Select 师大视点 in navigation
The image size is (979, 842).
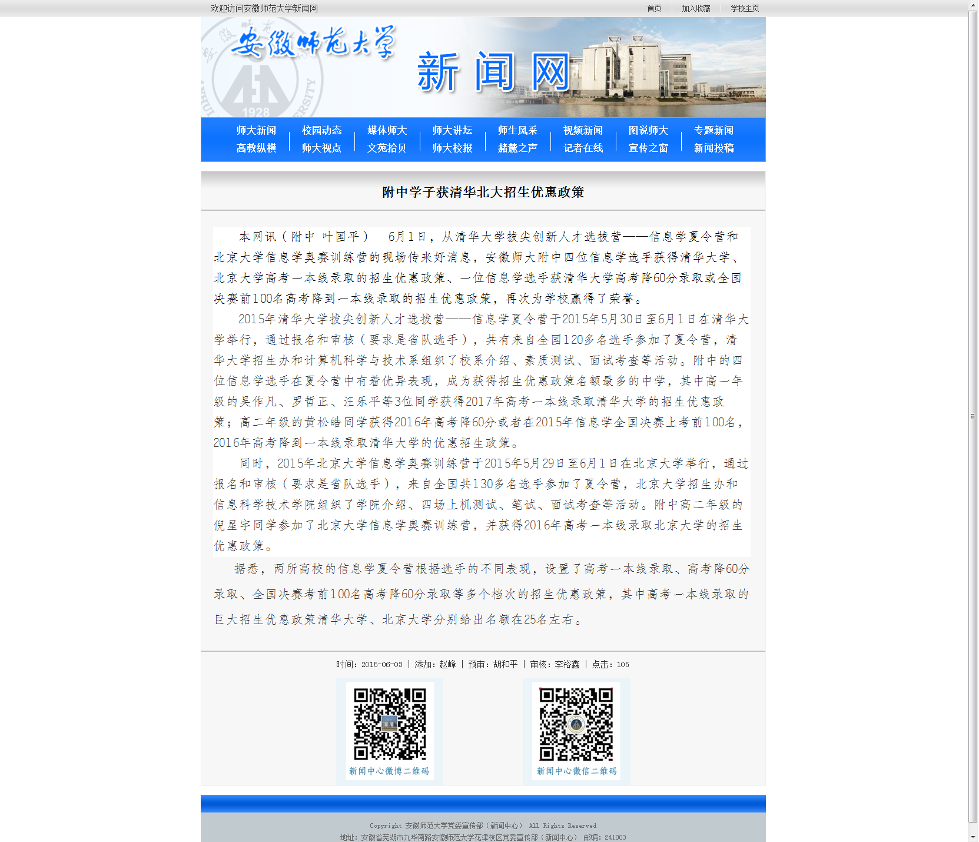click(x=321, y=148)
